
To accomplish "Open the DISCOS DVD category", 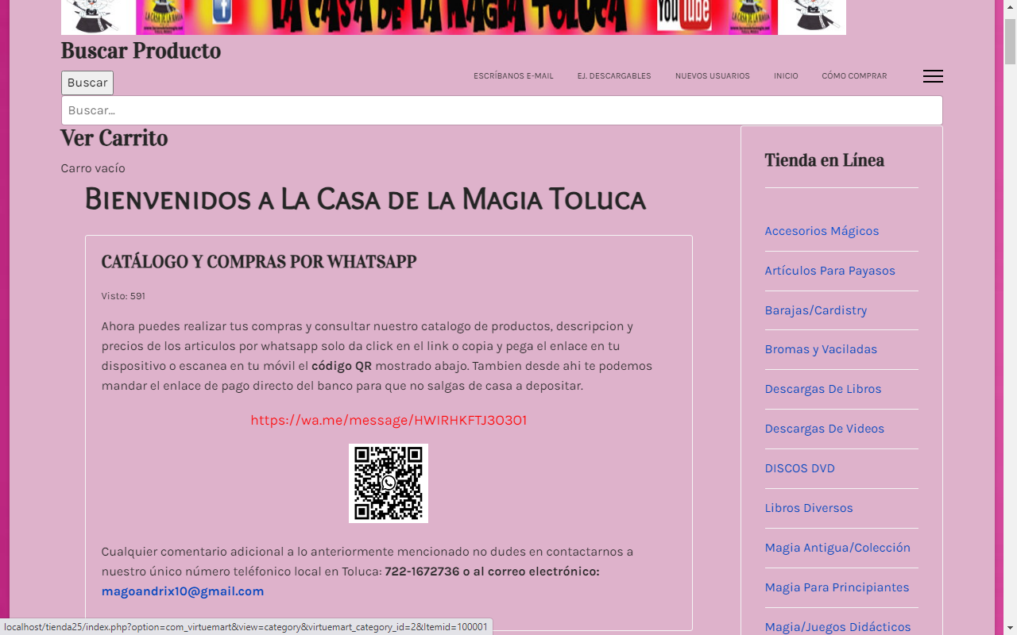I will pos(800,468).
